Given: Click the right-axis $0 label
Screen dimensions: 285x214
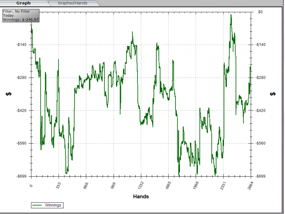Looking at the screenshot, I should coord(260,12).
